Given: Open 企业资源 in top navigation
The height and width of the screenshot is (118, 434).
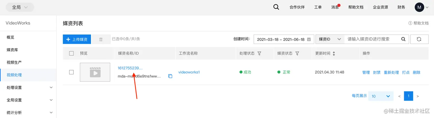Looking at the screenshot, I should 381,7.
